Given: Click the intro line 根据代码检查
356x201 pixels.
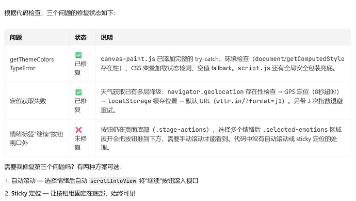Looking at the screenshot, I should pyautogui.click(x=60, y=13).
